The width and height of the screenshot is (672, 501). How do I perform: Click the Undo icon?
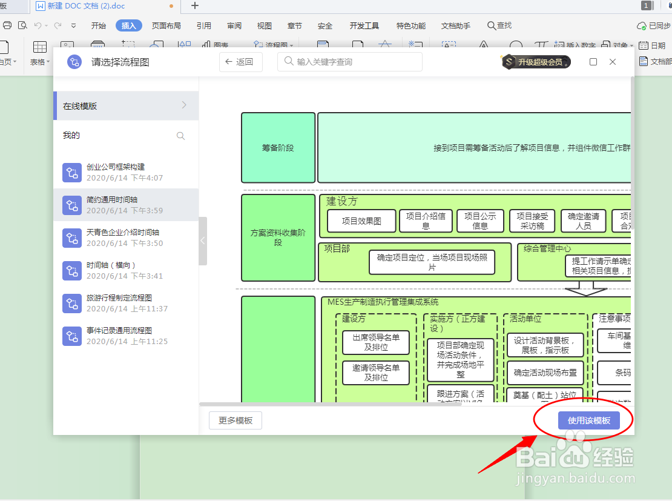(38, 25)
